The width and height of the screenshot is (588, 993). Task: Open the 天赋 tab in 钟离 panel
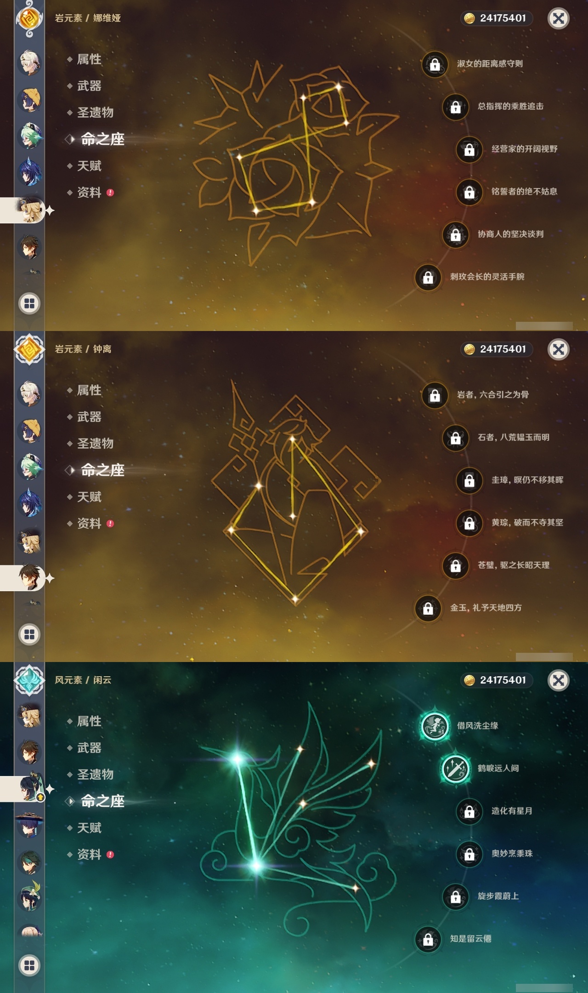[89, 497]
